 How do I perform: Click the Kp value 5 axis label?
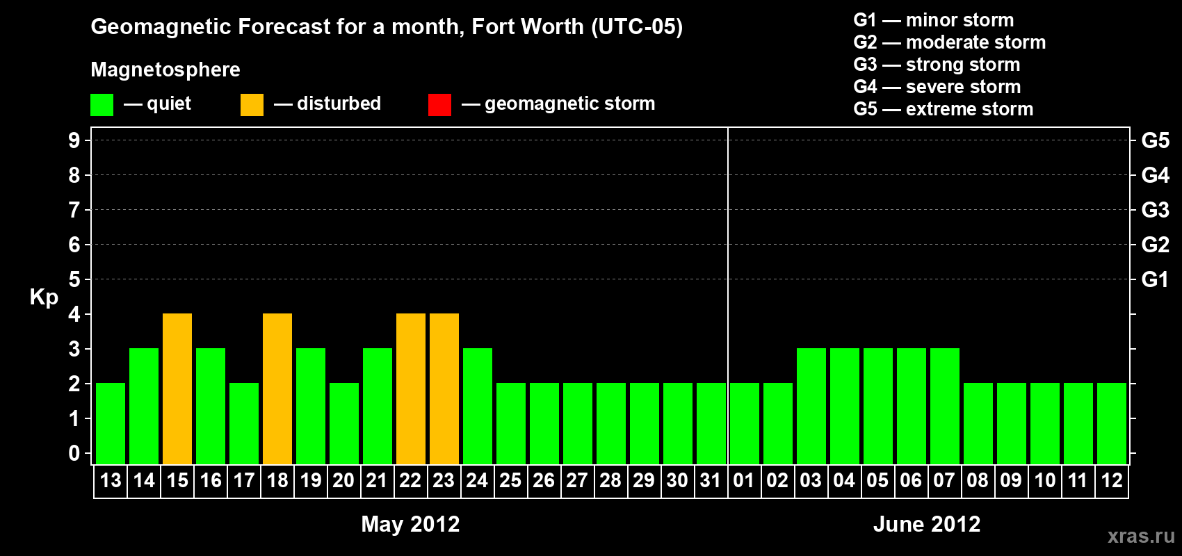point(74,279)
